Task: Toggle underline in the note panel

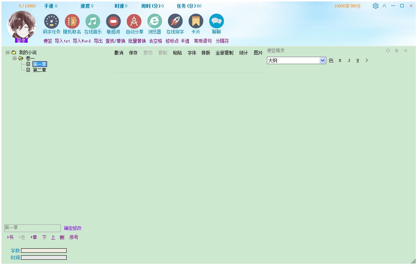Action: [358, 60]
